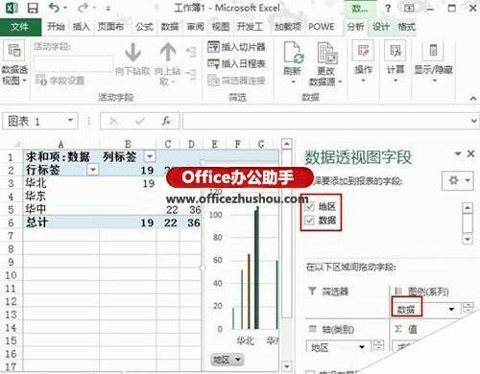Select cell A3 containing 华北

point(61,183)
